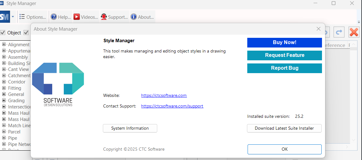
Task: Click the toolbar overflow arrow at right
Action: pos(359,22)
